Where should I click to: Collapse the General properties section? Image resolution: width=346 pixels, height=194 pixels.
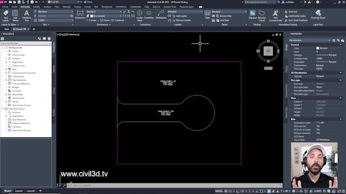[341, 45]
